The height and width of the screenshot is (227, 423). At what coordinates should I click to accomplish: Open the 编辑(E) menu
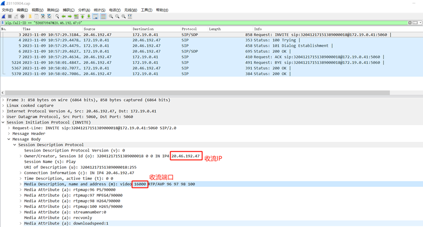22,10
